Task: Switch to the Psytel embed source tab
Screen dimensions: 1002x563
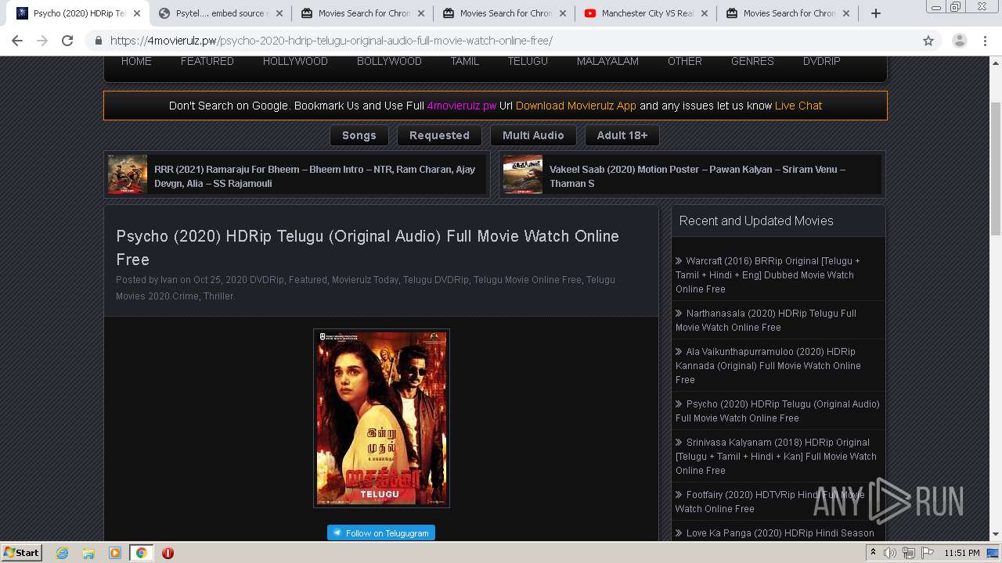Action: click(220, 13)
